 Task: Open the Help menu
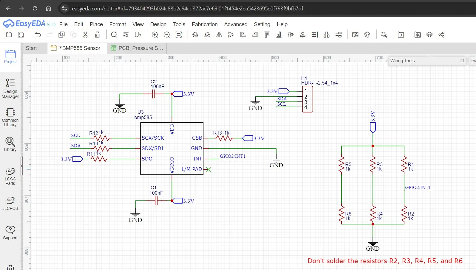tap(282, 24)
